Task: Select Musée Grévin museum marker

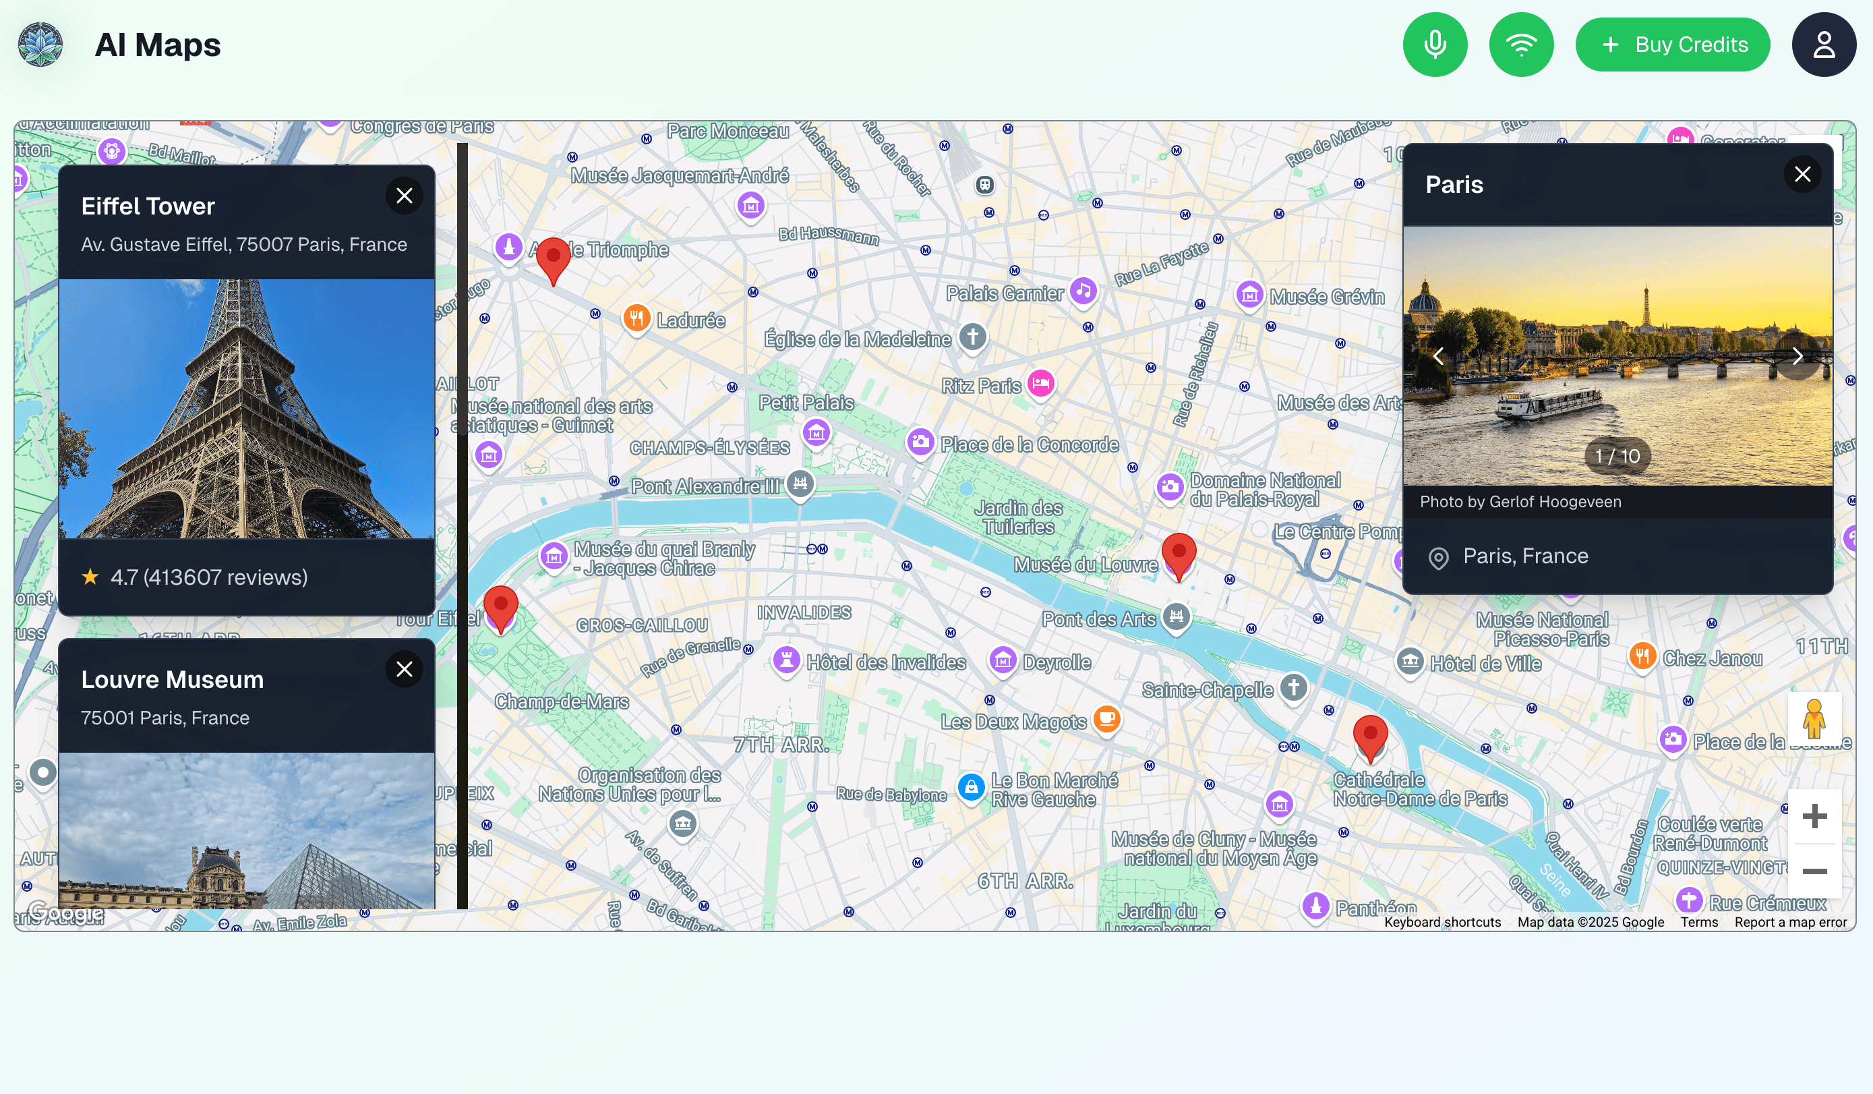Action: 1249,295
